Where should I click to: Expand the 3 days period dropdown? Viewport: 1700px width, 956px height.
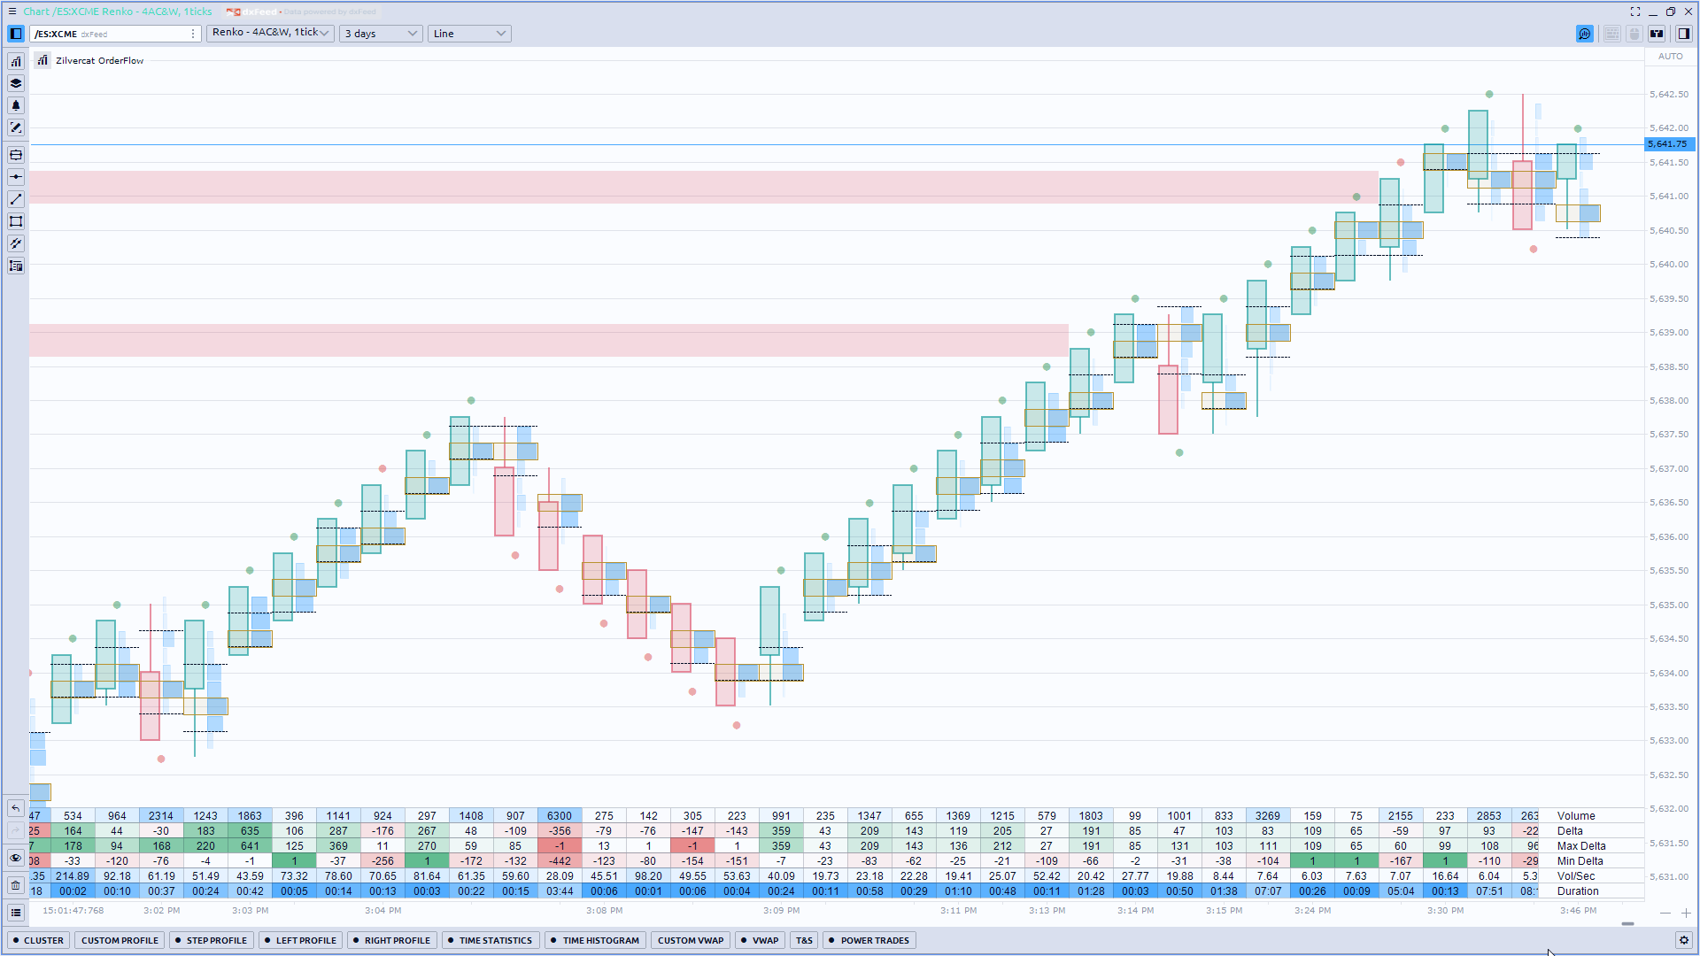[x=381, y=34]
